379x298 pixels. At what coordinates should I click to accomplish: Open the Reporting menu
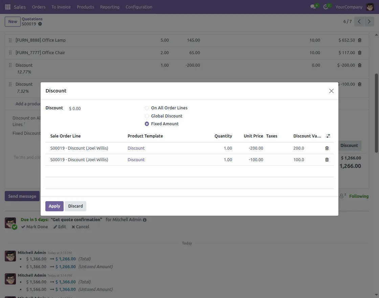pyautogui.click(x=110, y=7)
